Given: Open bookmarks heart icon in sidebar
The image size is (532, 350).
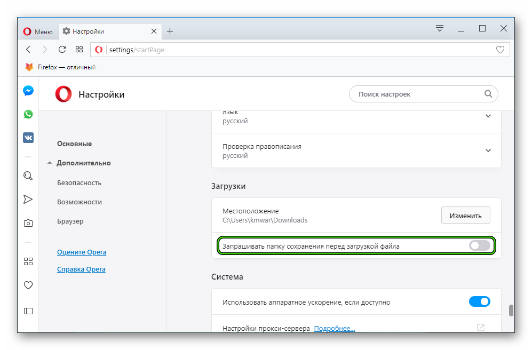Looking at the screenshot, I should point(28,285).
